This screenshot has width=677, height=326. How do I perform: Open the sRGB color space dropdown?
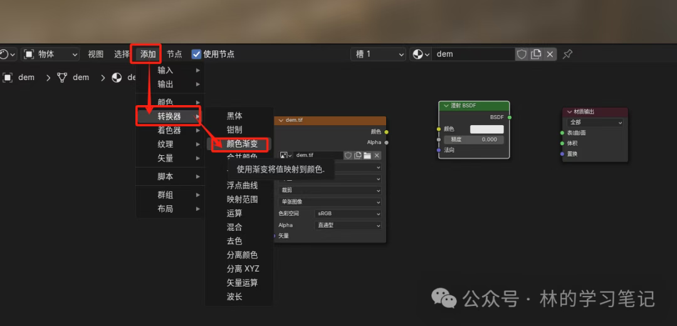(x=348, y=213)
